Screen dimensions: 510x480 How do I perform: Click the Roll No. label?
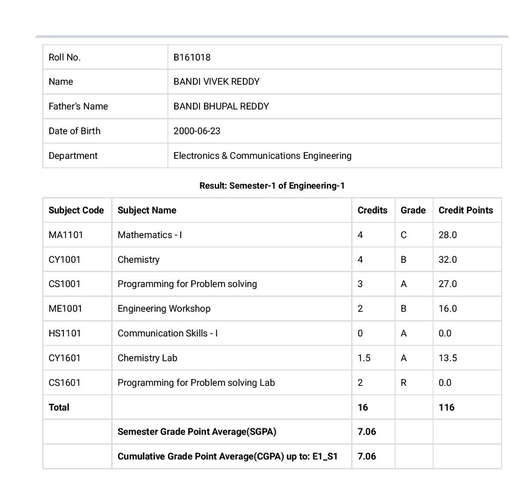(65, 57)
